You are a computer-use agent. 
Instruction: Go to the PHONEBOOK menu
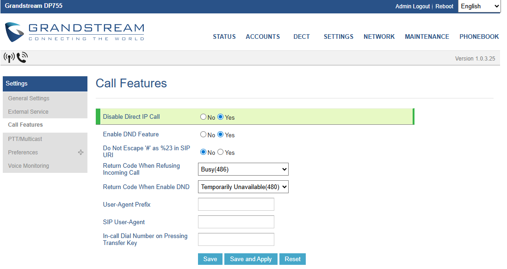click(x=479, y=37)
